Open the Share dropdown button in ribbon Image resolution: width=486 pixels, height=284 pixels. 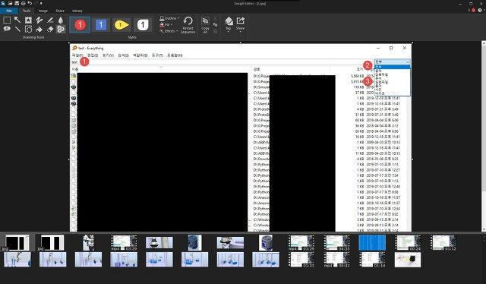241,25
